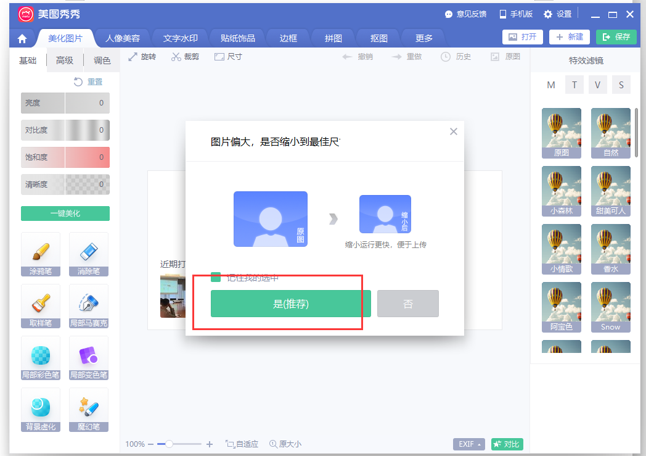Select the 消除笔 eraser tool
The height and width of the screenshot is (456, 646).
click(x=89, y=254)
